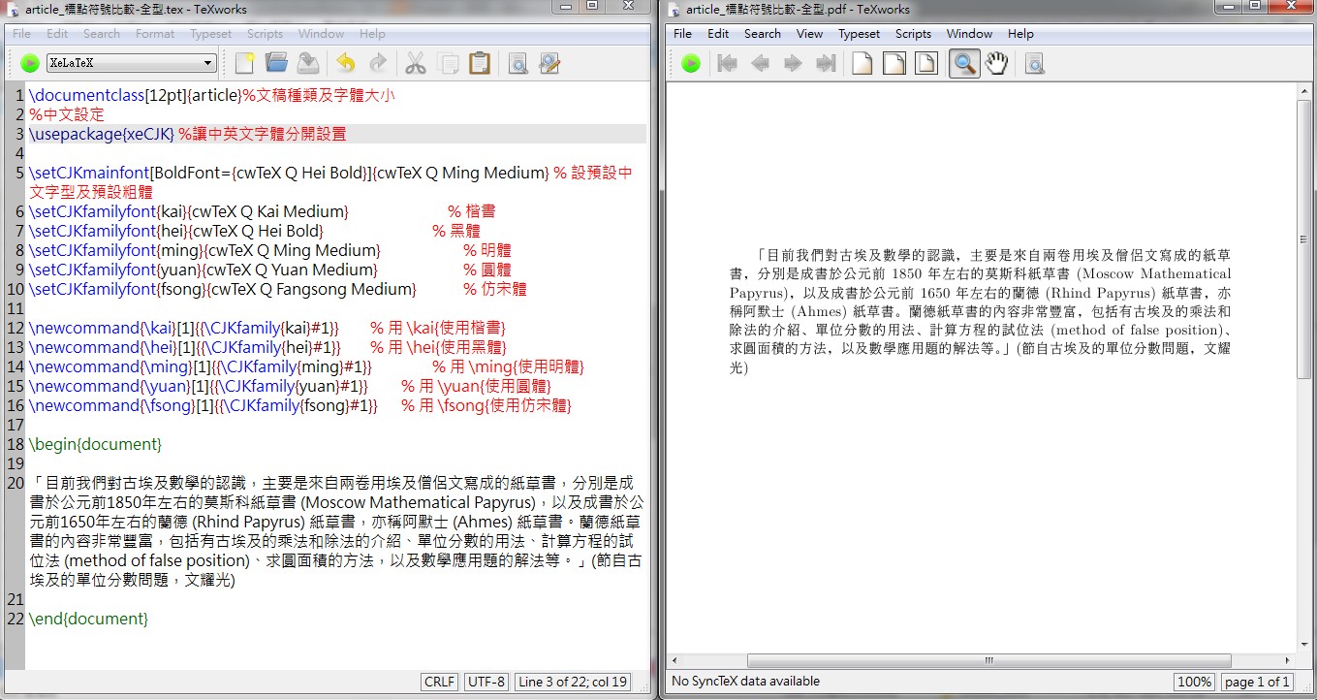Go to last page in PDF viewer
The image size is (1317, 700).
pyautogui.click(x=826, y=64)
